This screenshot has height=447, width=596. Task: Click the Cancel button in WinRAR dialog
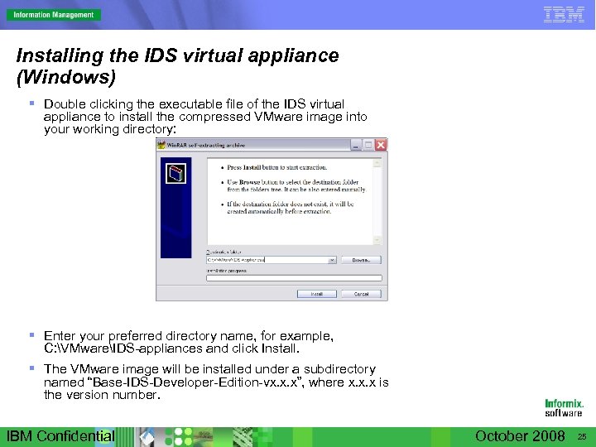coord(361,294)
